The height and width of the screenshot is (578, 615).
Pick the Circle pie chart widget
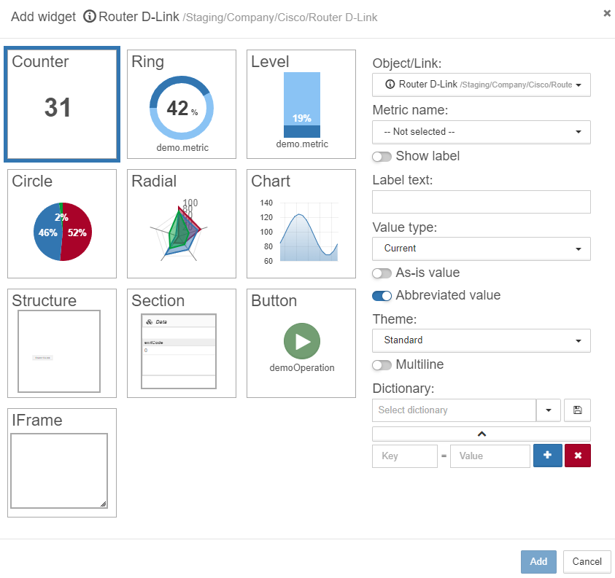pyautogui.click(x=62, y=224)
